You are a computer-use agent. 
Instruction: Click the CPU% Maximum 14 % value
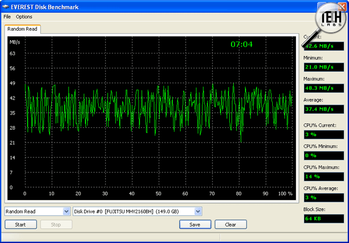(323, 177)
